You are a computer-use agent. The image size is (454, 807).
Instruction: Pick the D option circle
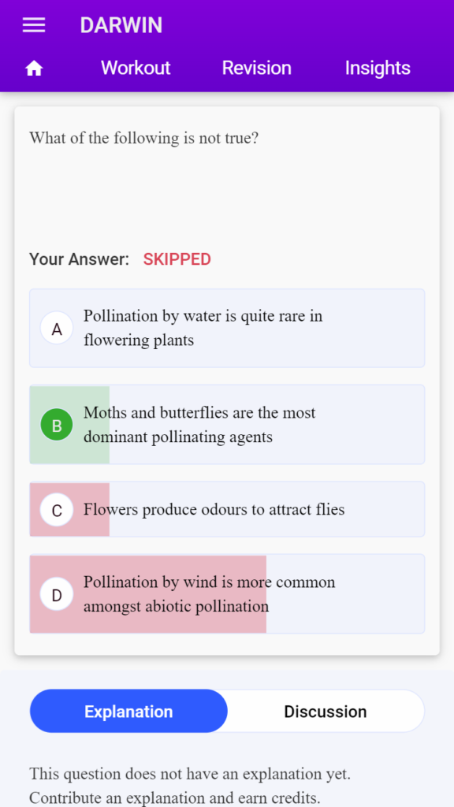[57, 594]
